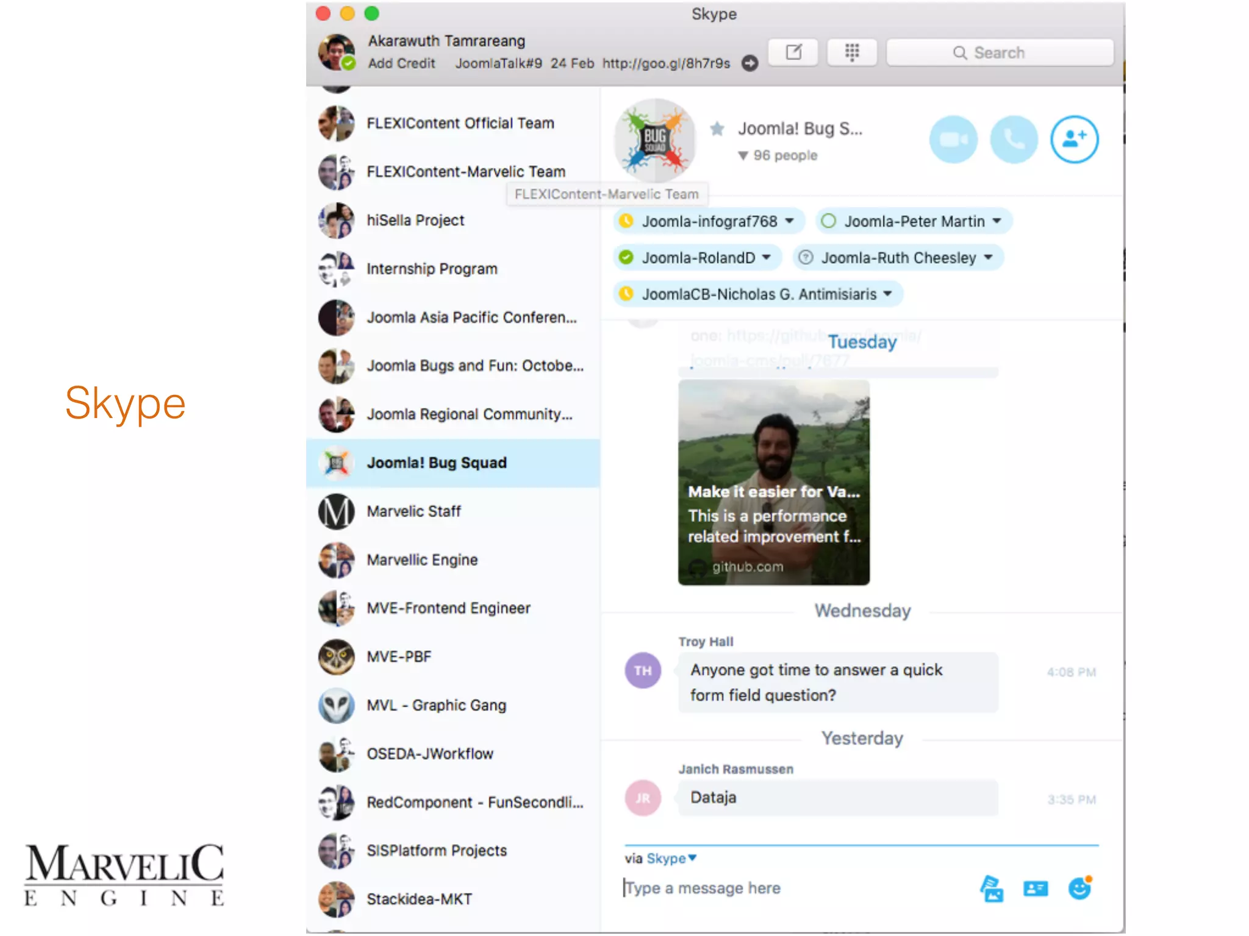The height and width of the screenshot is (936, 1249).
Task: Click the MVL - Graphic Gang alien avatar
Action: [x=336, y=706]
